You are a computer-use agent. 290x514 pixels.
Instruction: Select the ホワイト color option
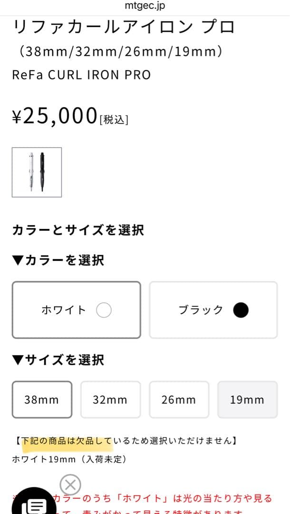coord(76,309)
